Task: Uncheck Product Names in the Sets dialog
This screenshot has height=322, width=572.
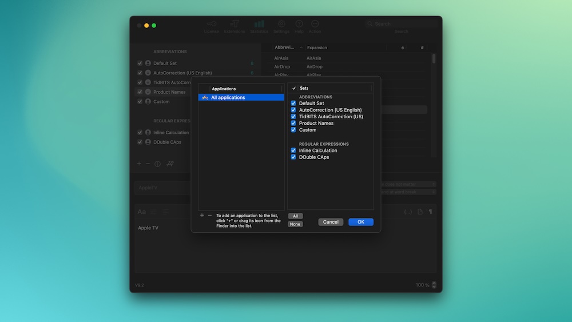Action: coord(293,124)
